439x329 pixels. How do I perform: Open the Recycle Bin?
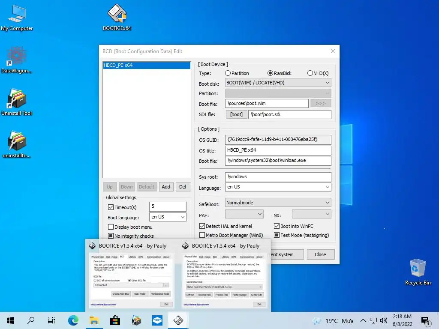tap(418, 272)
